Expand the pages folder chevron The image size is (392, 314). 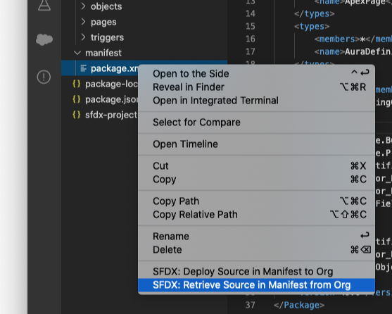83,22
